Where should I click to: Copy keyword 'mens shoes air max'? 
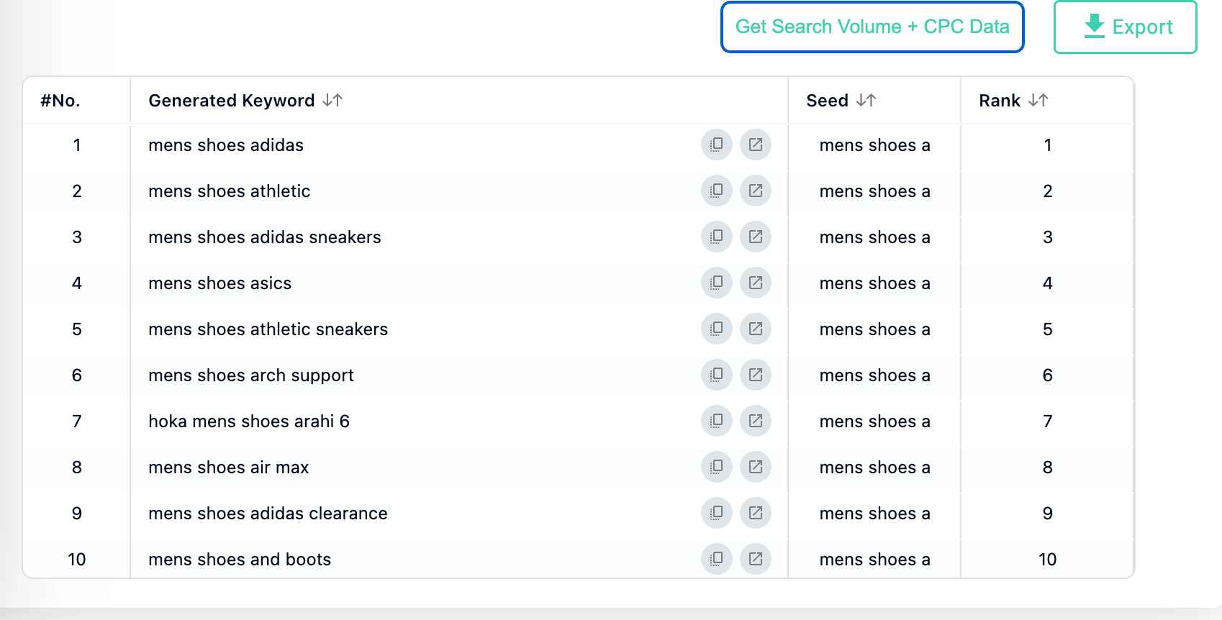(716, 467)
